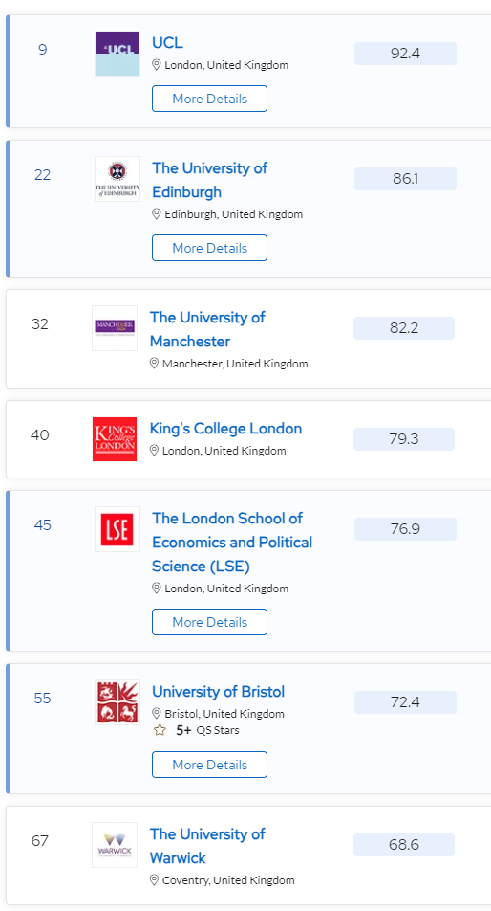Click the University of Bristol crest logo
The image size is (491, 911).
(117, 702)
